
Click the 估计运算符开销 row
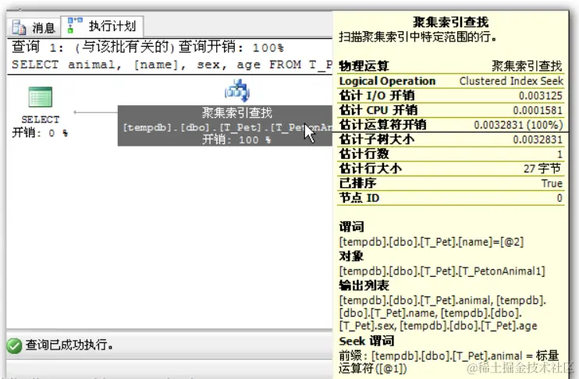[451, 125]
